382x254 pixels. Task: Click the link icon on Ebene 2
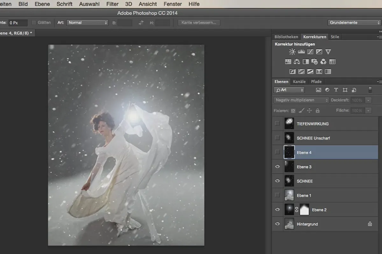(297, 210)
